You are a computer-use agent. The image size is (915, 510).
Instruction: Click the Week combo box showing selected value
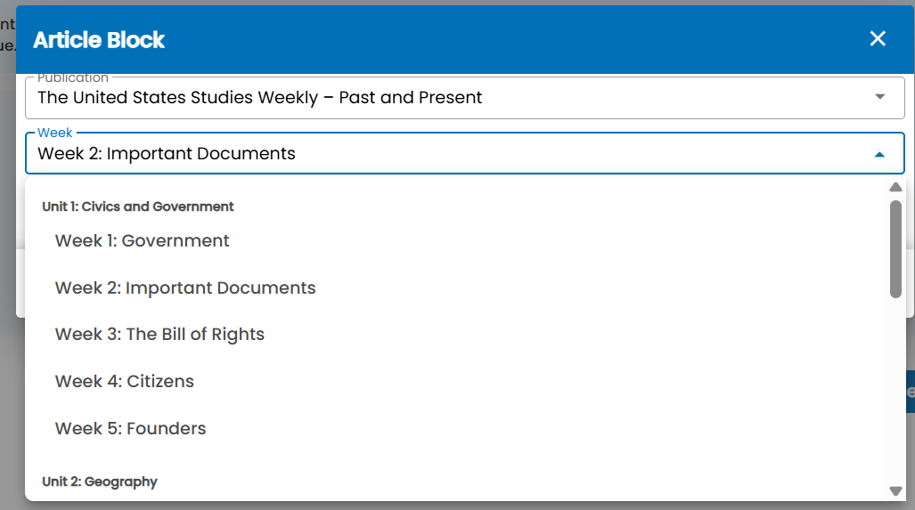[x=464, y=153]
